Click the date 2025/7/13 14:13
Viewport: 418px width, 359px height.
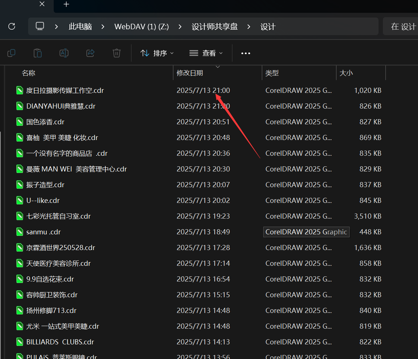point(203,342)
